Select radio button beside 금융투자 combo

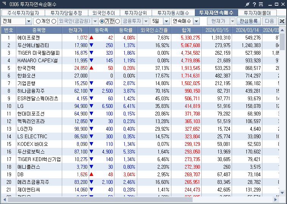pyautogui.click(x=118, y=22)
